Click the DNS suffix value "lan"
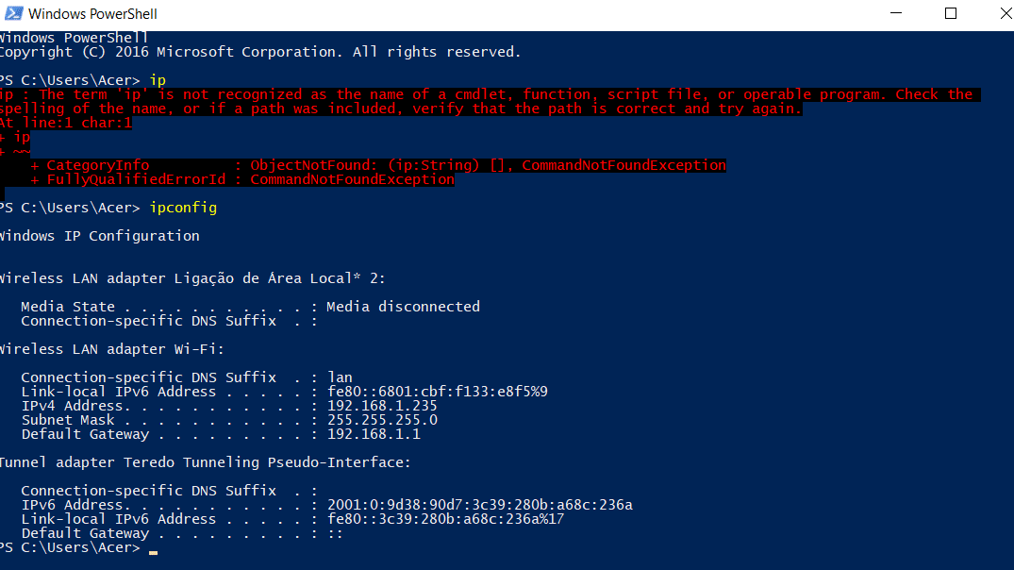1014x570 pixels. tap(340, 377)
